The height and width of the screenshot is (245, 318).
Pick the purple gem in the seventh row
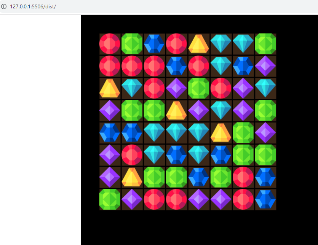point(110,177)
